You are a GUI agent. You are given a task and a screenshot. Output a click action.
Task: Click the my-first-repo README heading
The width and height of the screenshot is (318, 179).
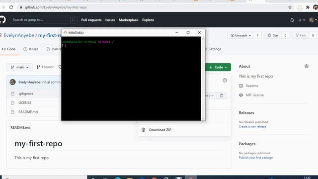click(38, 144)
